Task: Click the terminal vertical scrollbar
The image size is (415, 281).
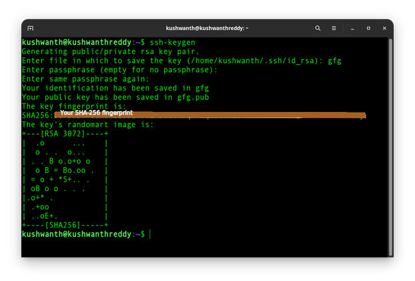Action: point(390,147)
